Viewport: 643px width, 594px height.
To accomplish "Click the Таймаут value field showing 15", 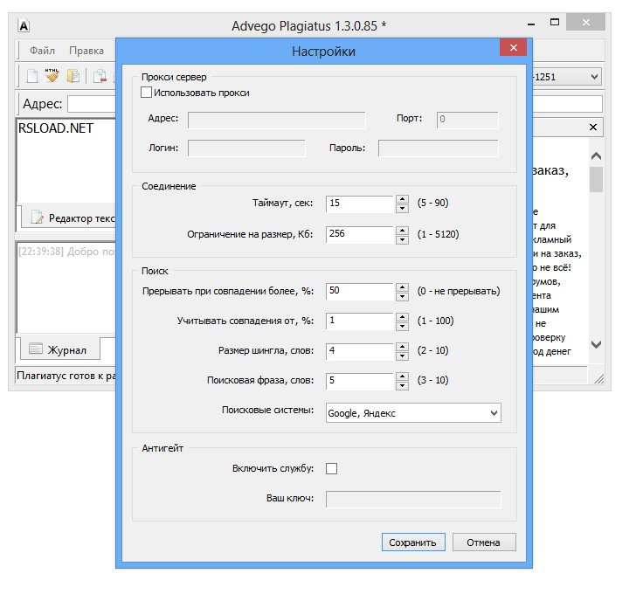I will coord(360,204).
